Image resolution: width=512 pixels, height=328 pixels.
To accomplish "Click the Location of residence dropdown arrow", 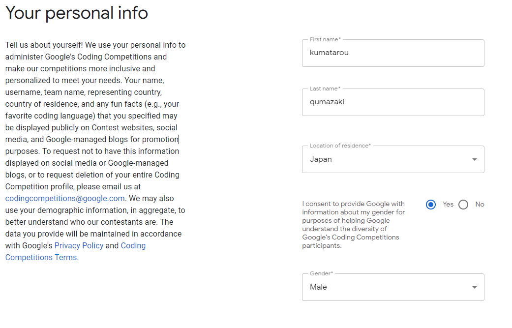I will click(x=475, y=160).
